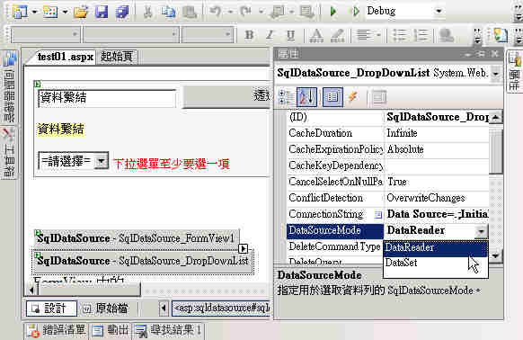
Task: Click the Undo arrow icon
Action: (216, 12)
